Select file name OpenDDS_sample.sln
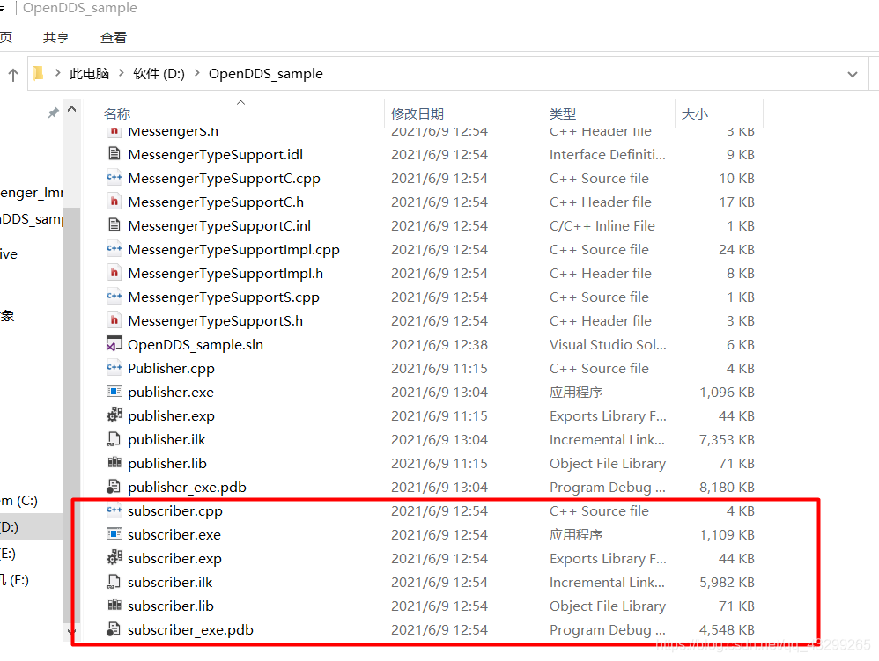 (x=195, y=344)
